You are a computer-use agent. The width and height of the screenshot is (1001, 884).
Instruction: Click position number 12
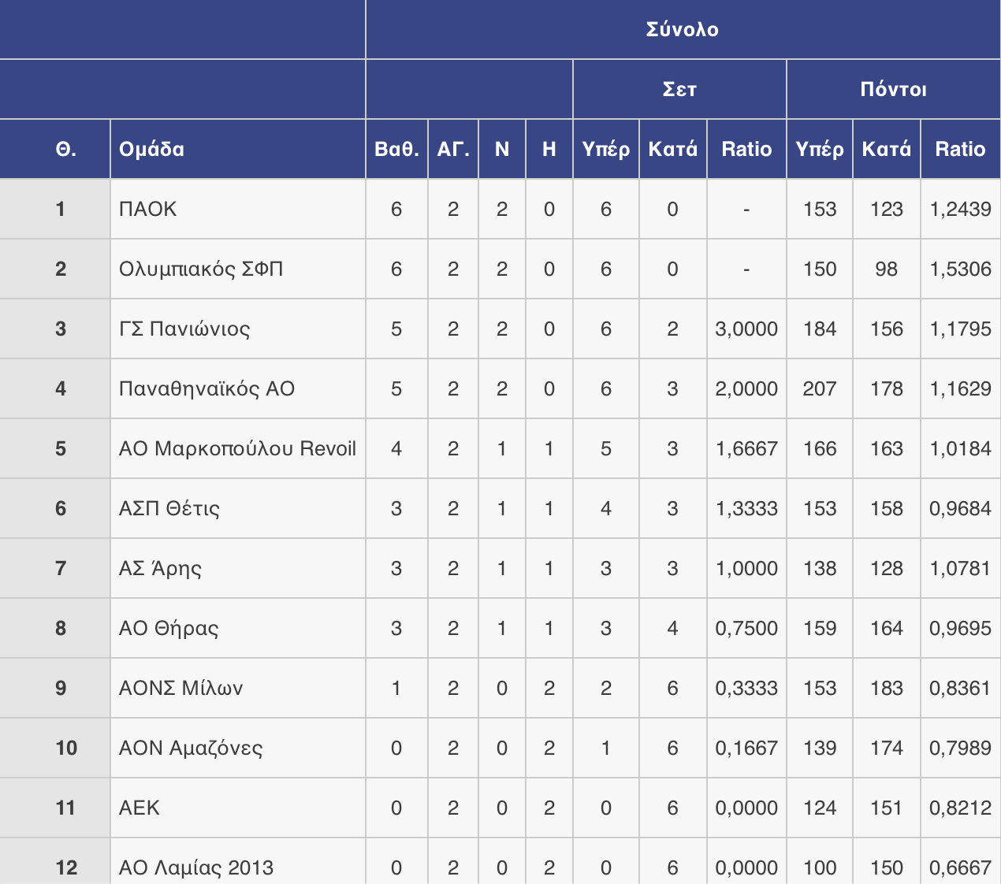pos(66,867)
